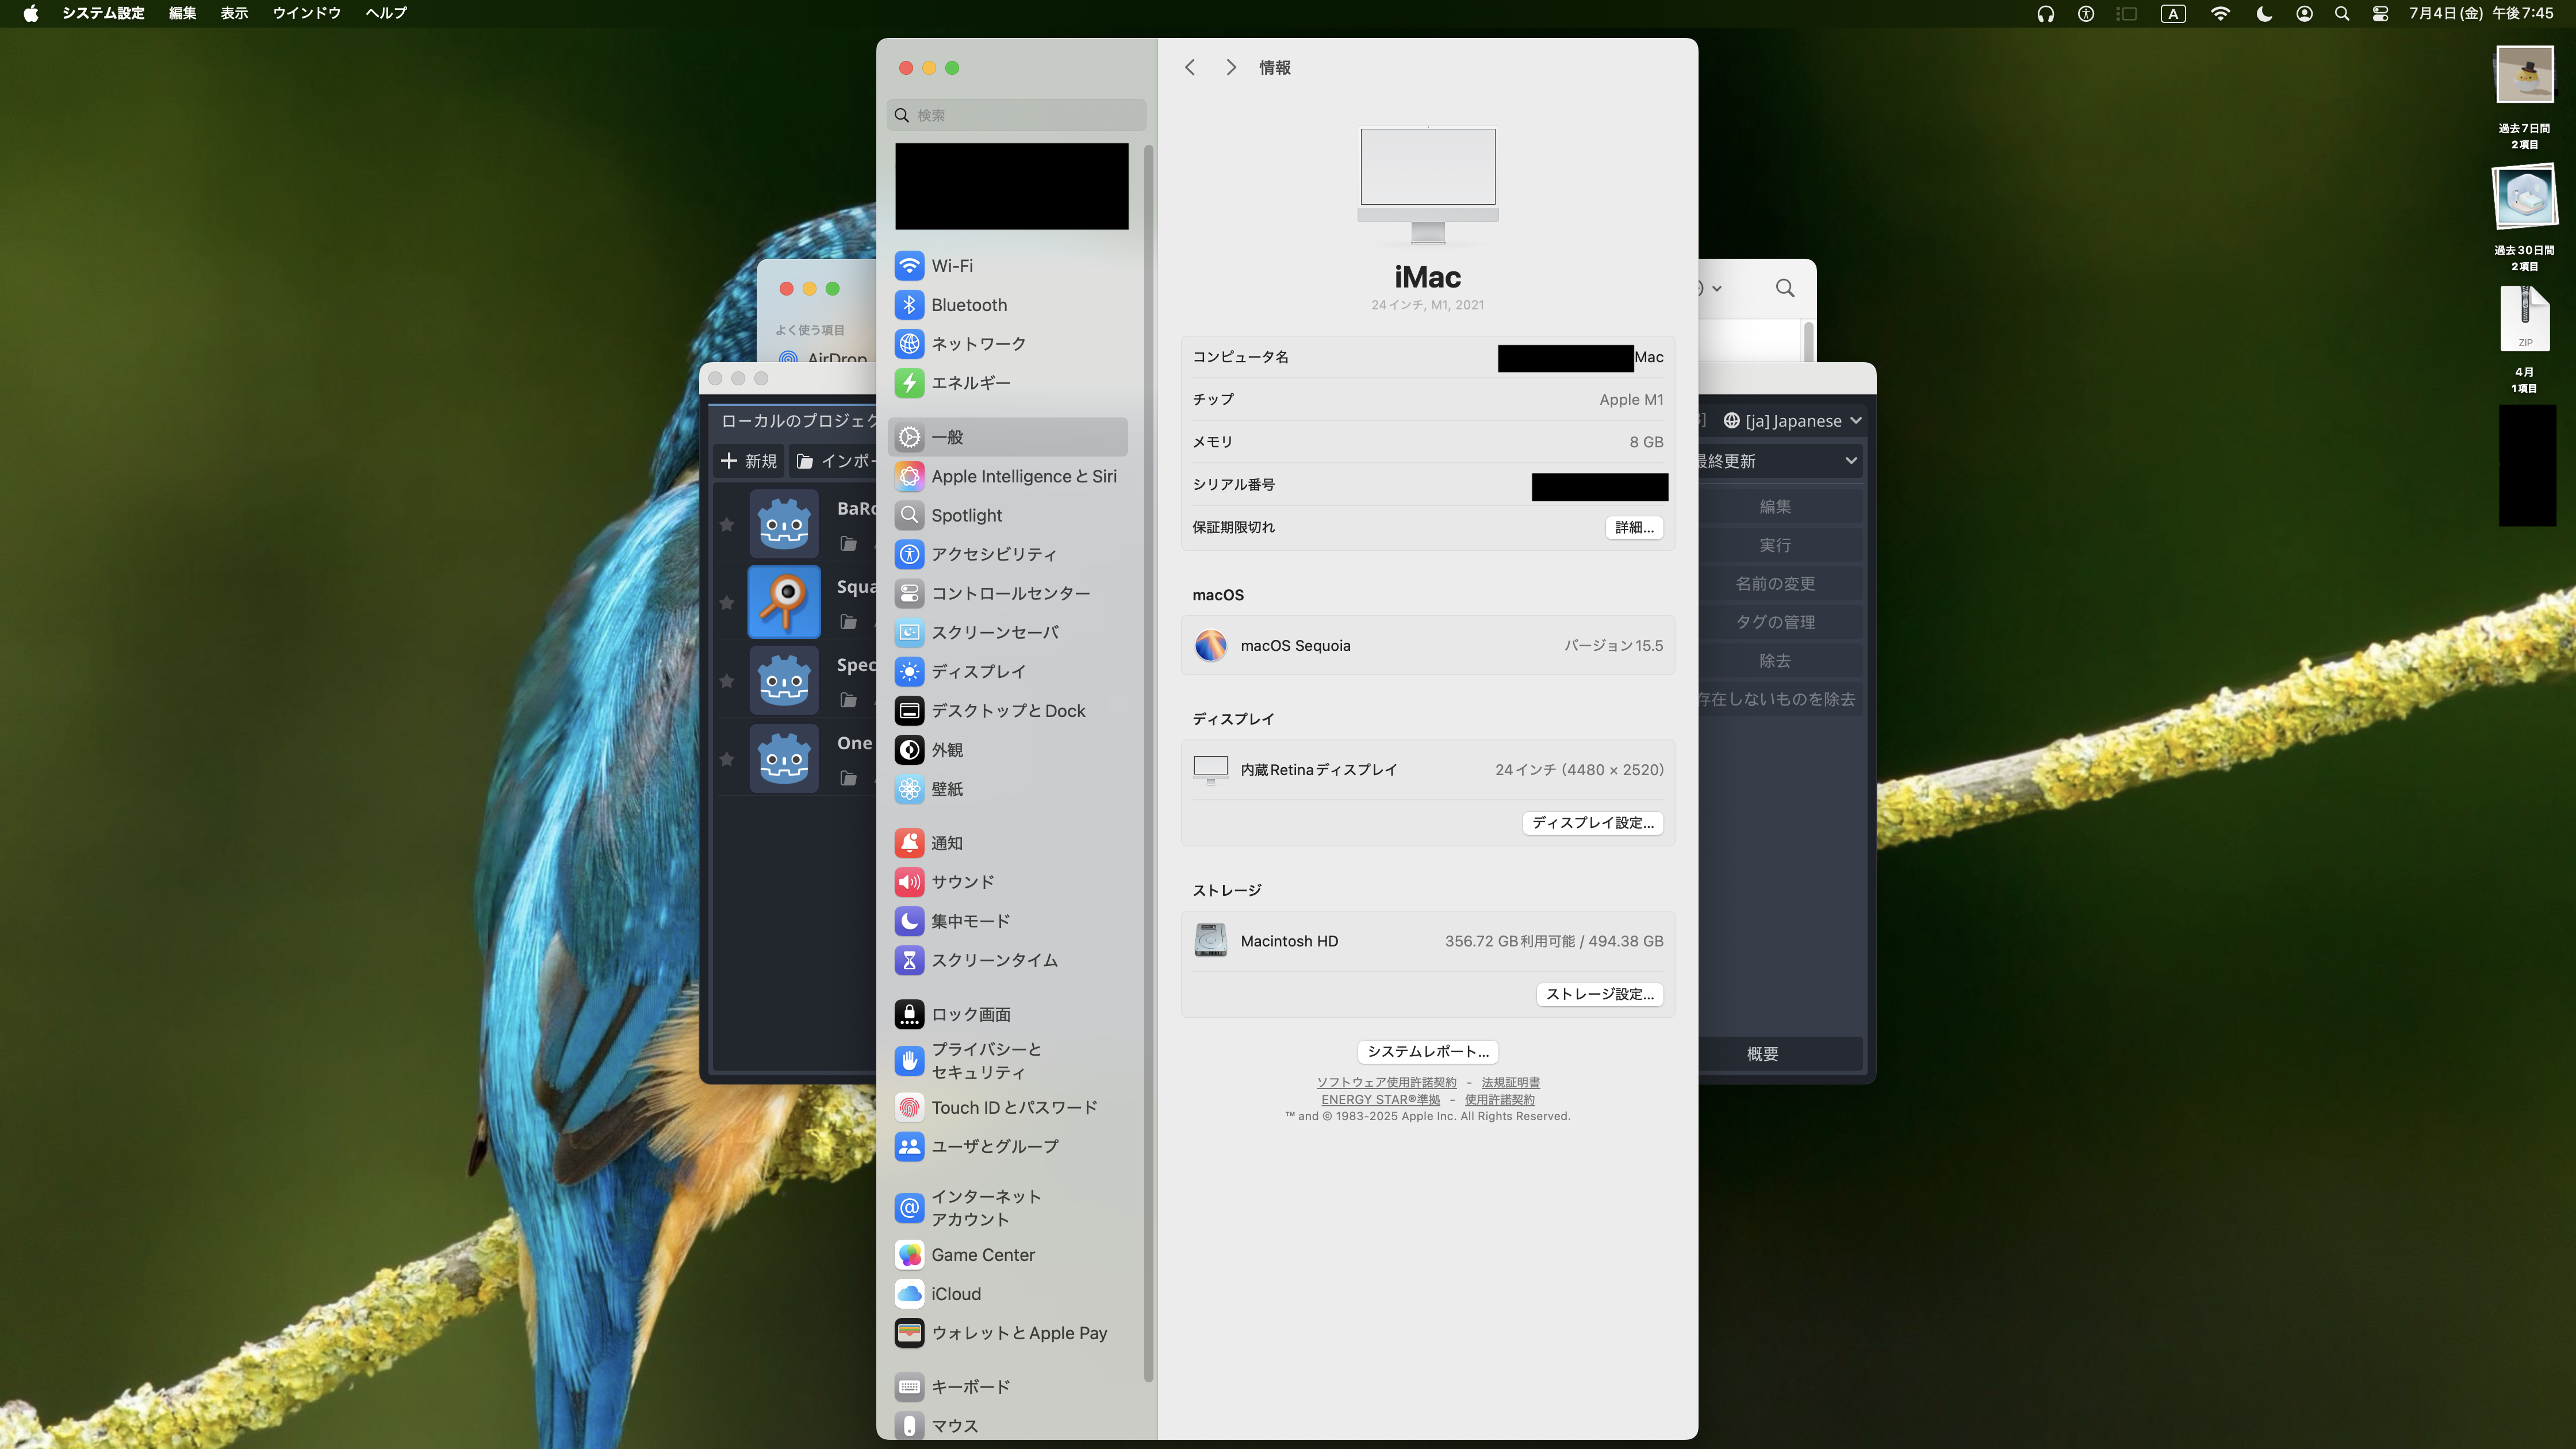This screenshot has height=1449, width=2576.
Task: Click the 内蔵 Retina ディスプレイ row
Action: coord(1428,770)
